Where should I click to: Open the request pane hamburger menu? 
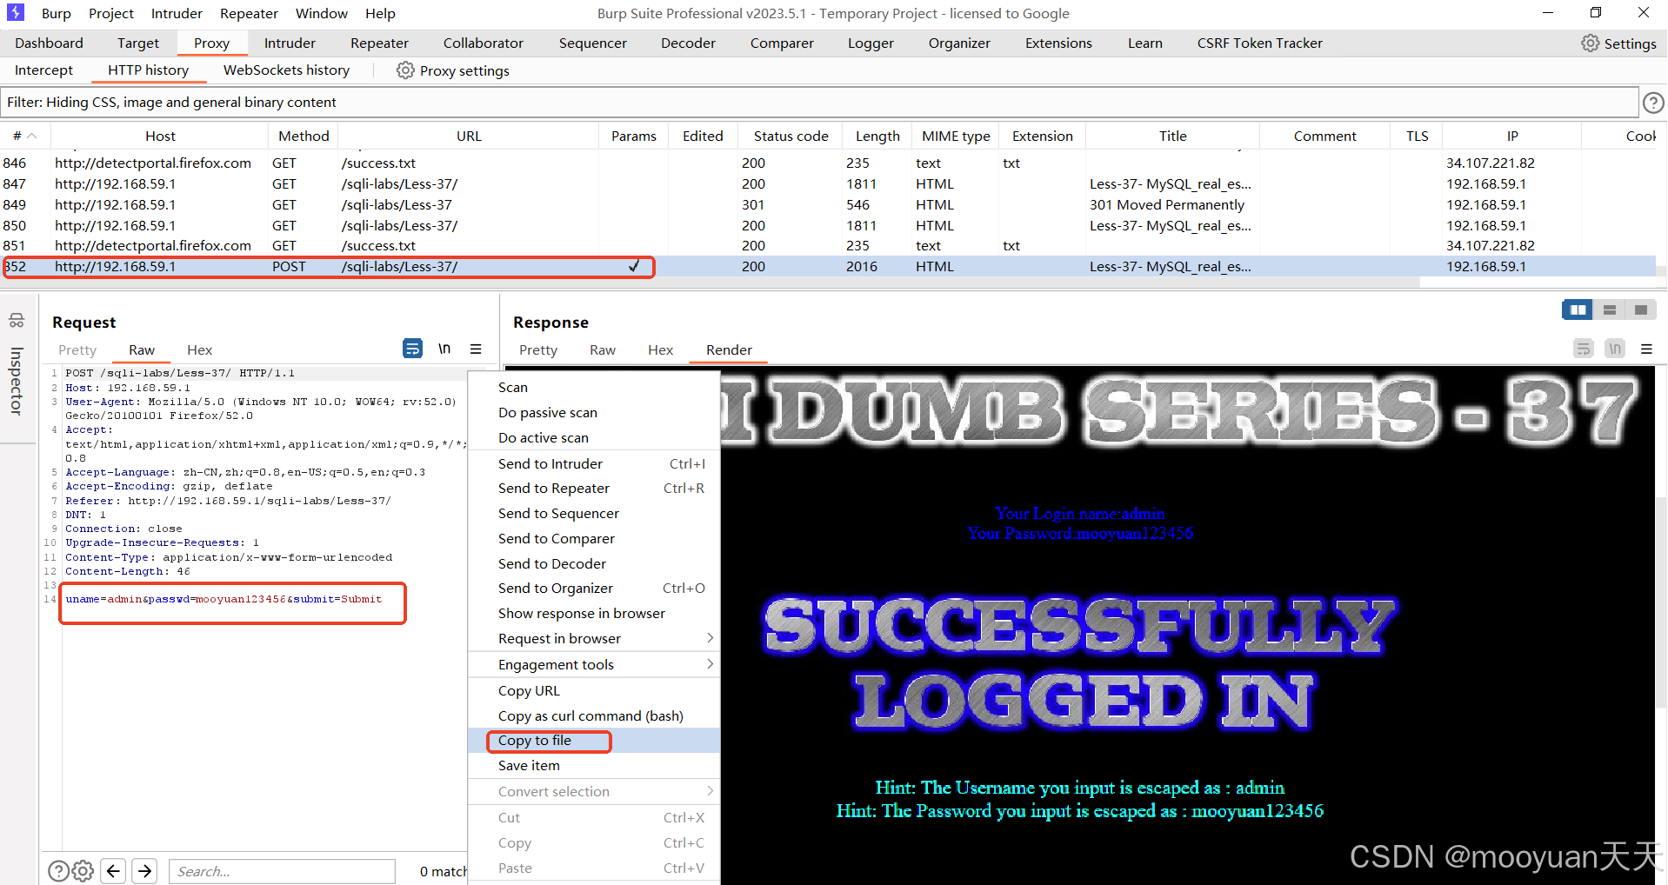(476, 349)
